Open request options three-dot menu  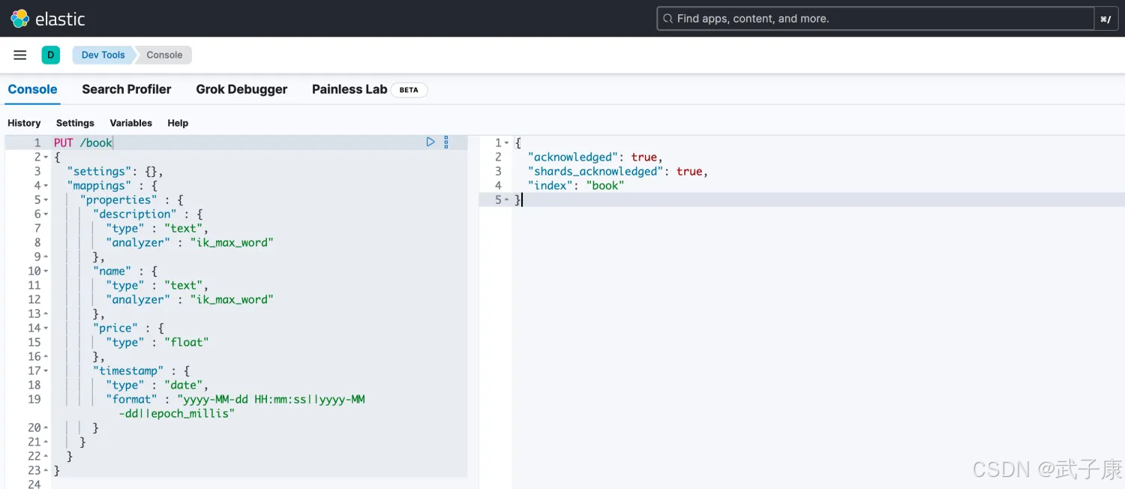click(x=446, y=142)
